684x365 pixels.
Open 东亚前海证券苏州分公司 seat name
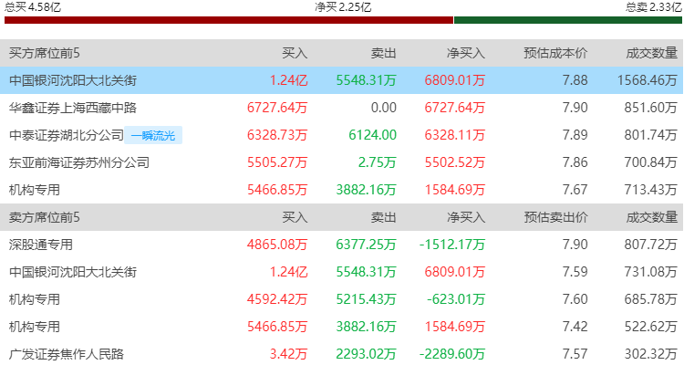tap(79, 162)
